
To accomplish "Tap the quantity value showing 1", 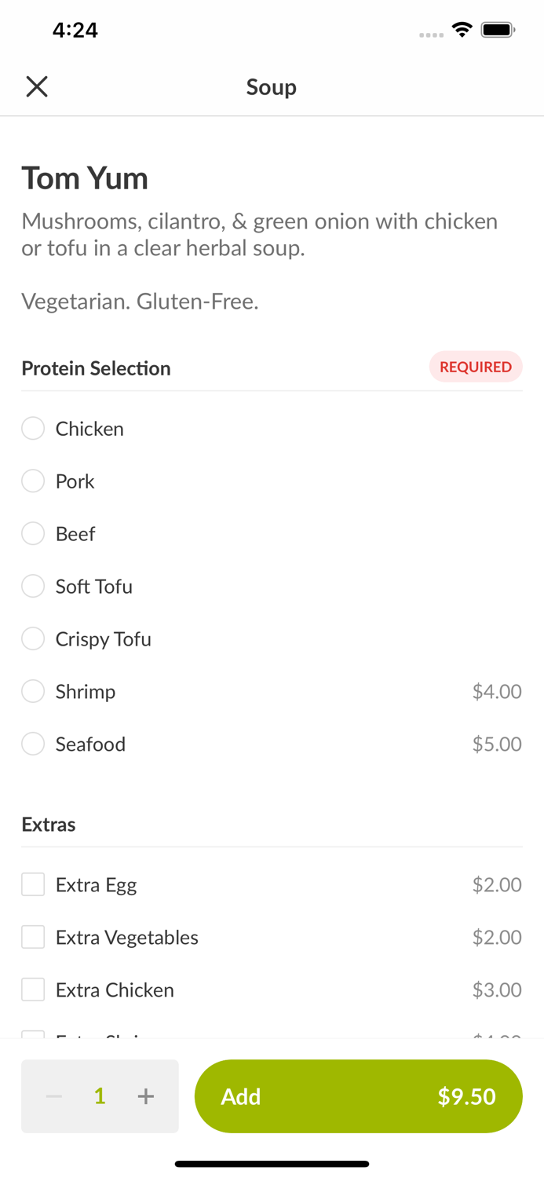I will pos(100,1096).
